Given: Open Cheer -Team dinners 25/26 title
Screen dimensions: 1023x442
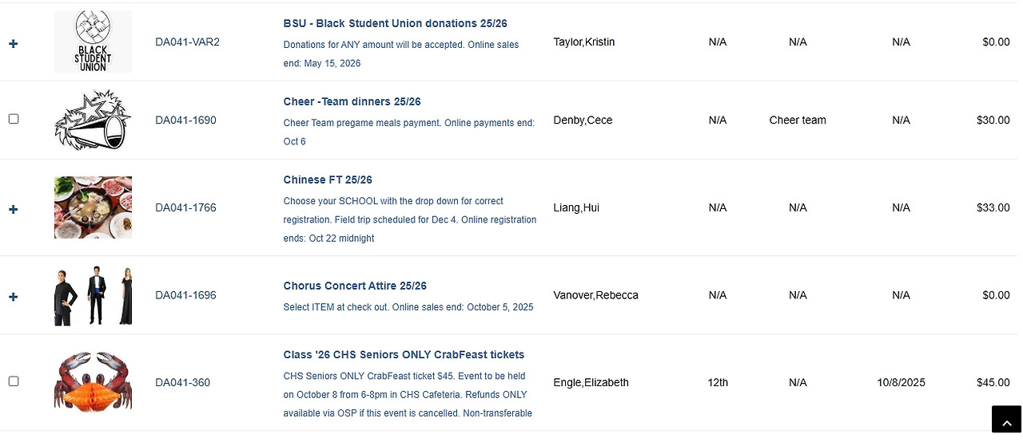Looking at the screenshot, I should (352, 102).
